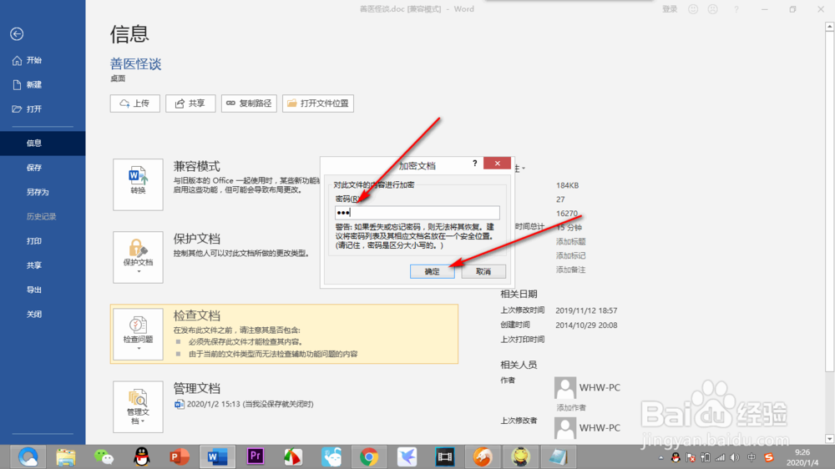Click the network signal tray icon
Screen dimensions: 835x469
720,457
